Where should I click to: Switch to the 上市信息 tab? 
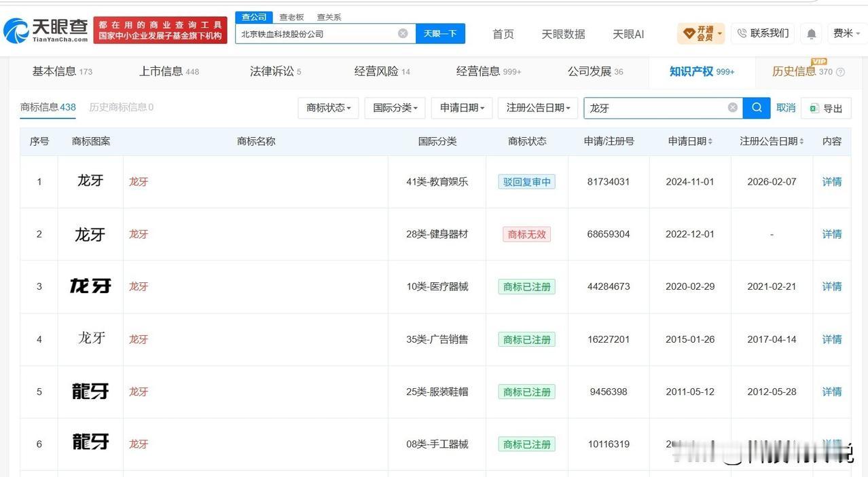168,71
